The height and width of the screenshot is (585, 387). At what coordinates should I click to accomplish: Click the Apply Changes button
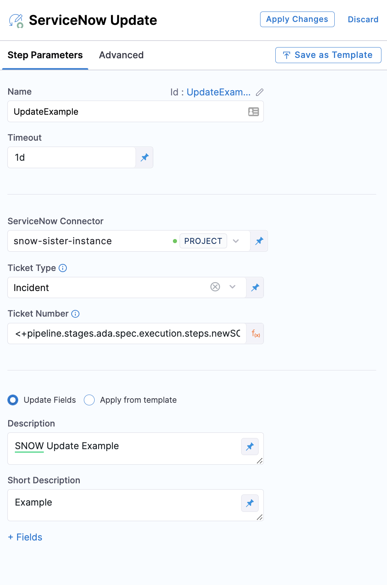(x=297, y=19)
